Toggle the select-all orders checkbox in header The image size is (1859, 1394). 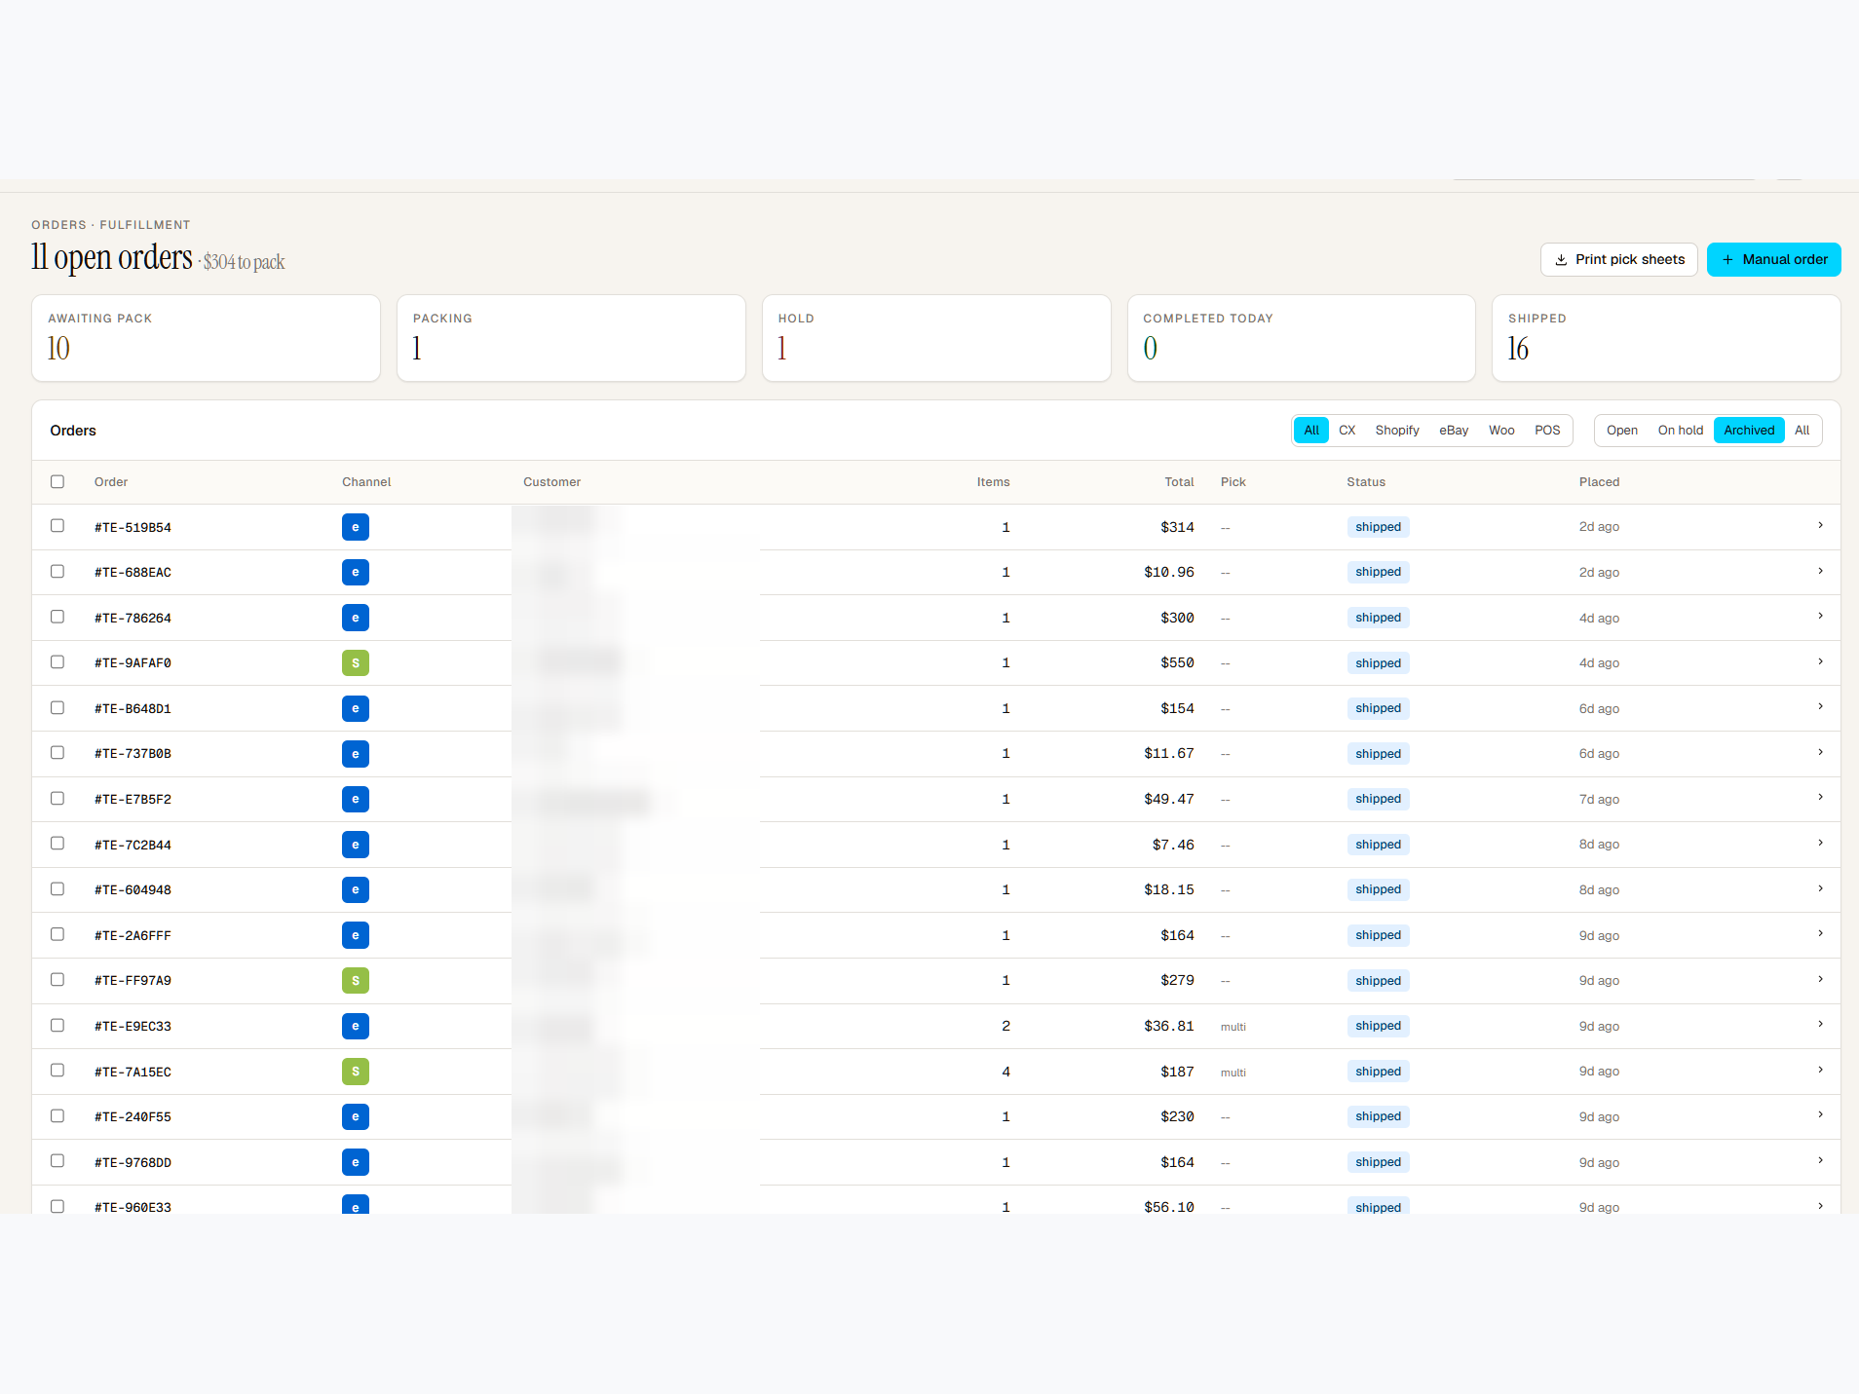tap(57, 481)
